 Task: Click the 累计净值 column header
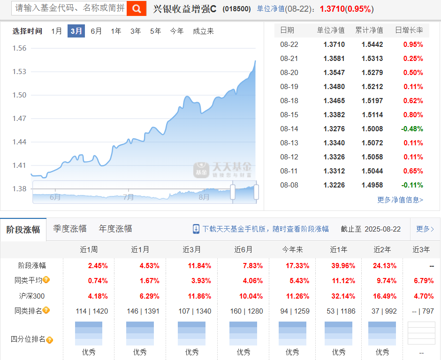pyautogui.click(x=369, y=30)
